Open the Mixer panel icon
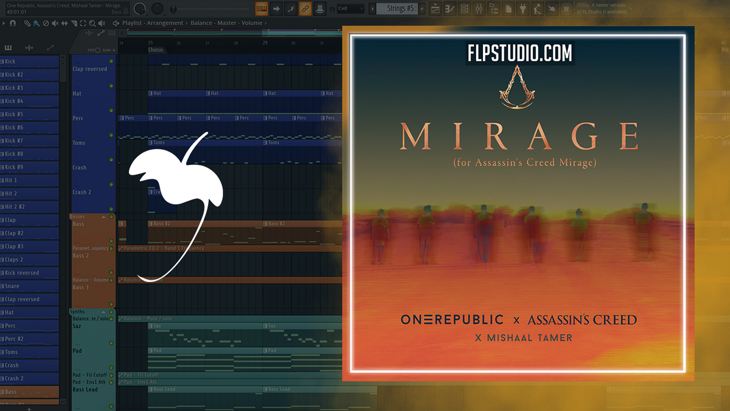Screen dimensions: 730x411 [478, 9]
